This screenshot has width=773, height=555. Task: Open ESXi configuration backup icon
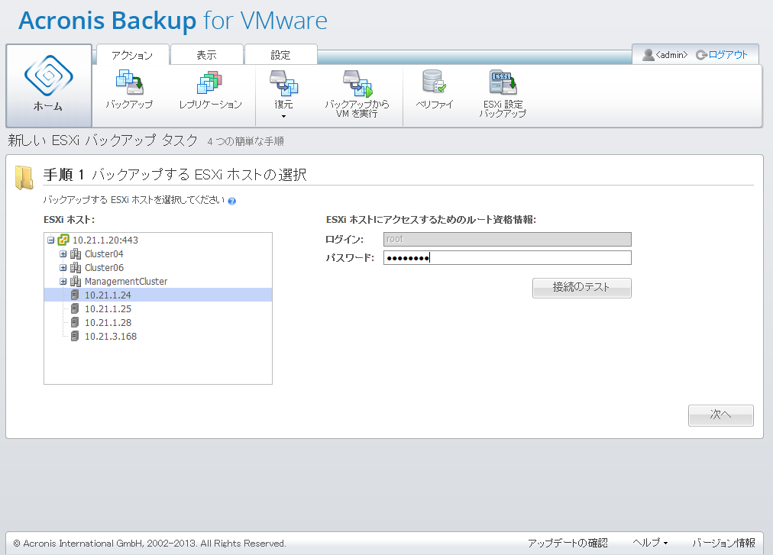(503, 83)
